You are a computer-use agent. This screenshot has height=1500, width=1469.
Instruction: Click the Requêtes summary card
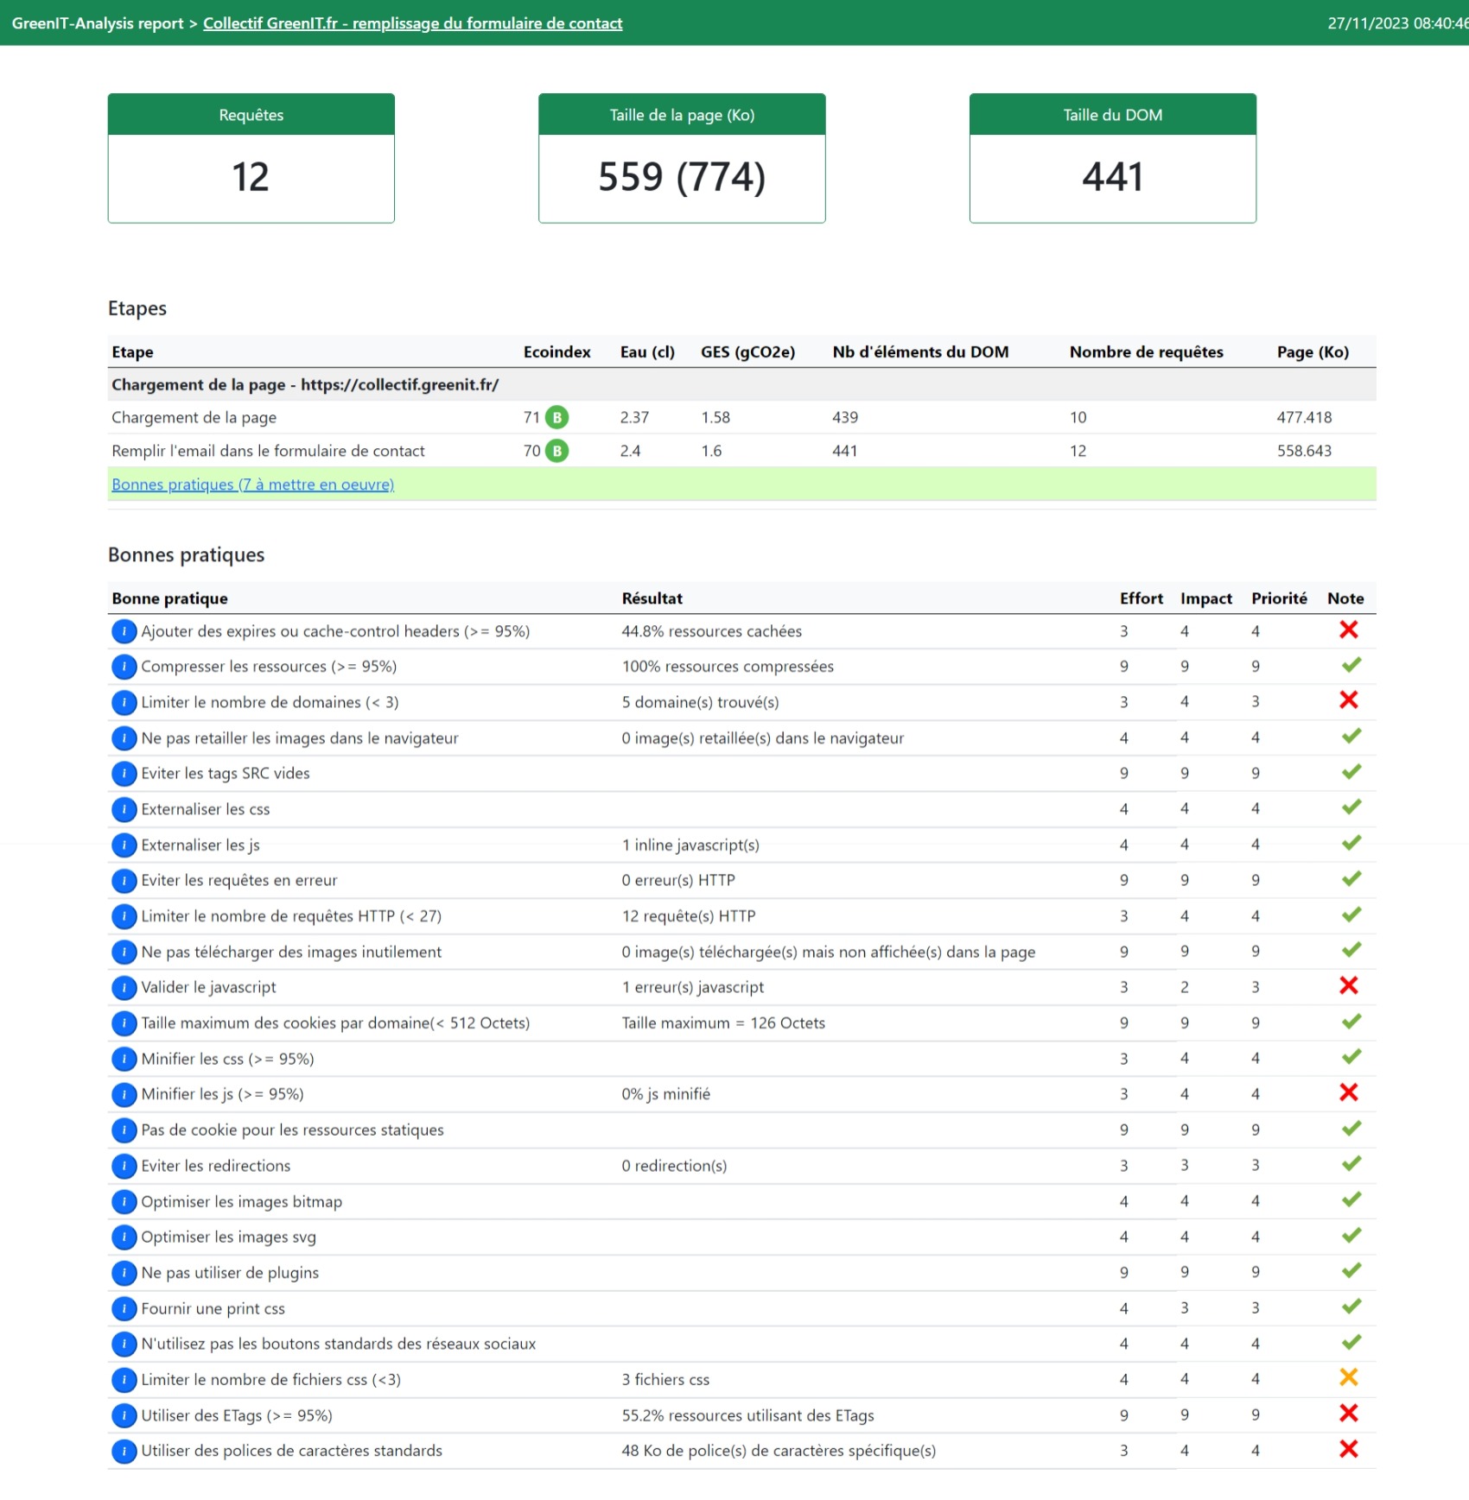(x=251, y=158)
